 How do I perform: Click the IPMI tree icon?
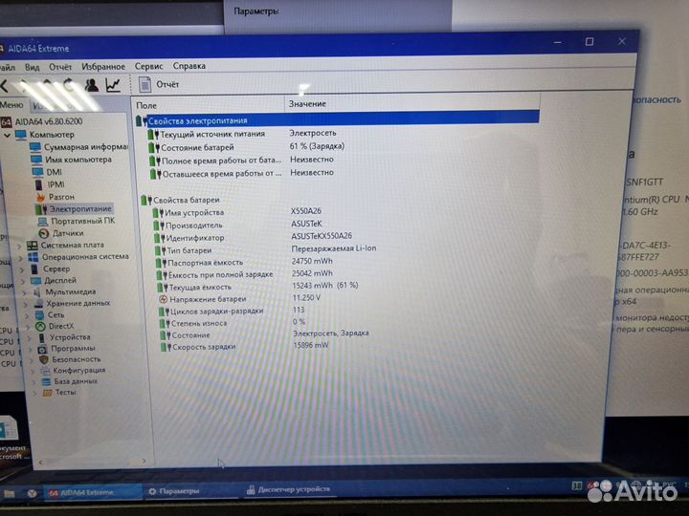[x=39, y=184]
